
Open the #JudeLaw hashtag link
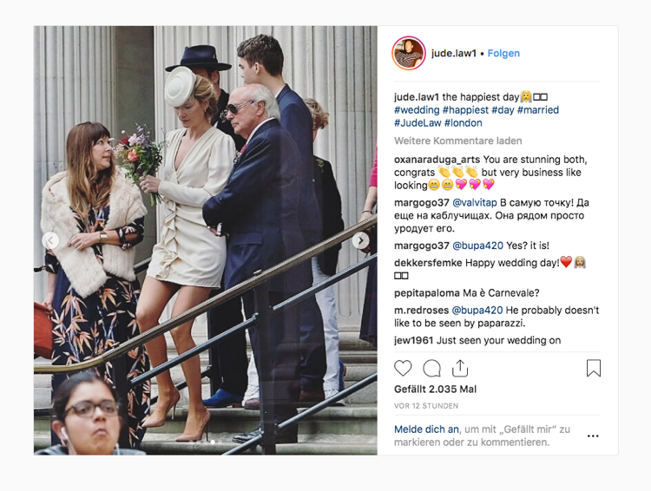click(418, 123)
